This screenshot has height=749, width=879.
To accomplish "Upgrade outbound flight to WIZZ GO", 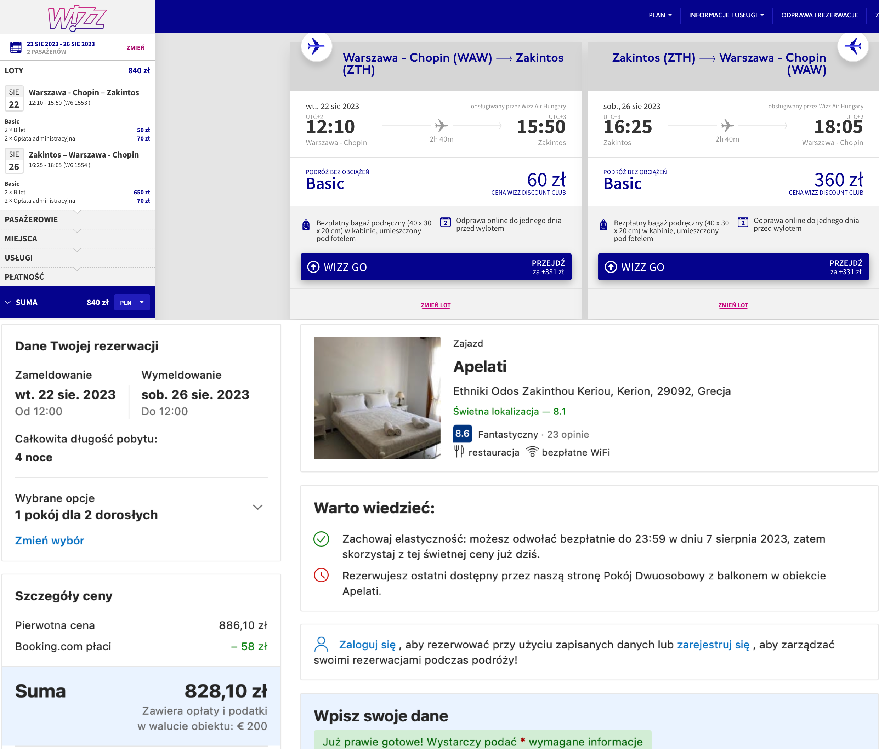I will [436, 267].
